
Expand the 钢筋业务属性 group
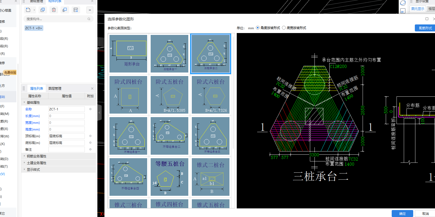pos(24,156)
